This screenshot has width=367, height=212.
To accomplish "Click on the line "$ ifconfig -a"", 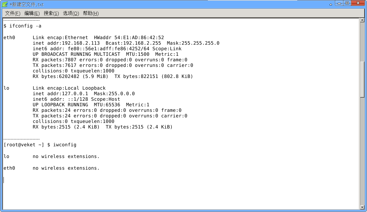I will [x=22, y=26].
